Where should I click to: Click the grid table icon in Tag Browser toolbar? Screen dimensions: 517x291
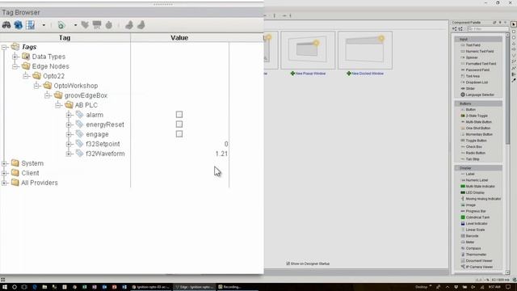31,25
